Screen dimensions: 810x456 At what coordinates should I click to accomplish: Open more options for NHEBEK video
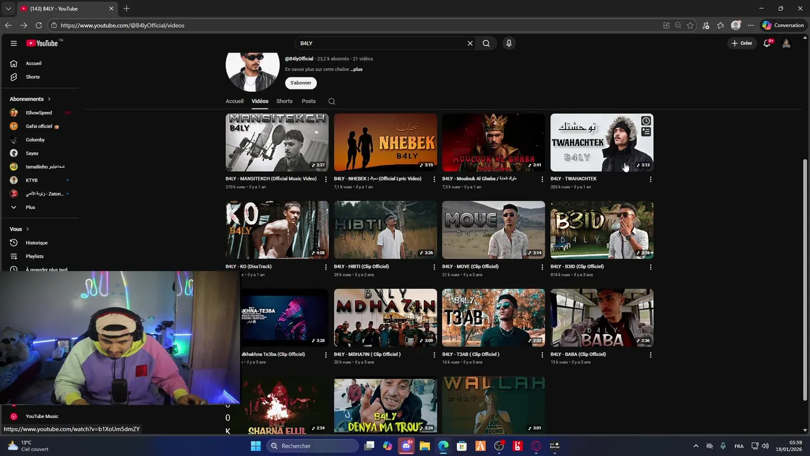(434, 179)
